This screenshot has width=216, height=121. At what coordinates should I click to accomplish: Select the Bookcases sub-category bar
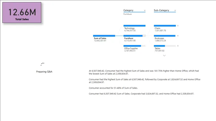[165, 36]
